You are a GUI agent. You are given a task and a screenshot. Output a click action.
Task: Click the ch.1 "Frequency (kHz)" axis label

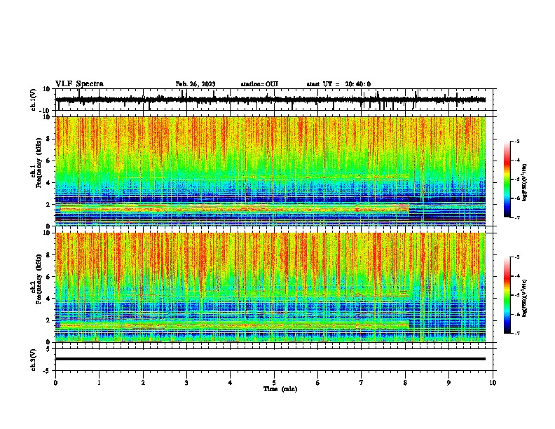tap(39, 163)
